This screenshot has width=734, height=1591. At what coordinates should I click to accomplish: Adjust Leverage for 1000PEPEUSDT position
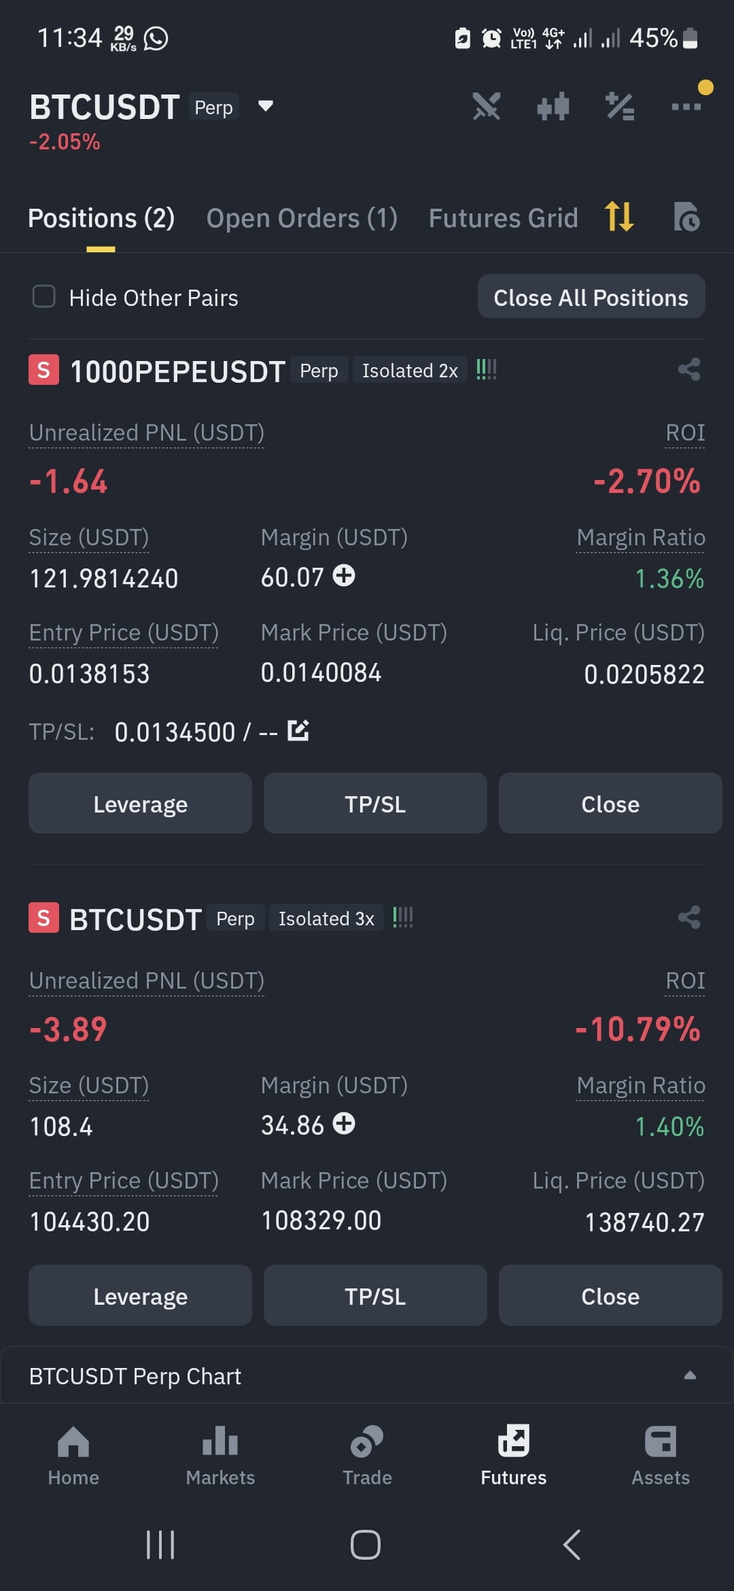click(x=140, y=803)
